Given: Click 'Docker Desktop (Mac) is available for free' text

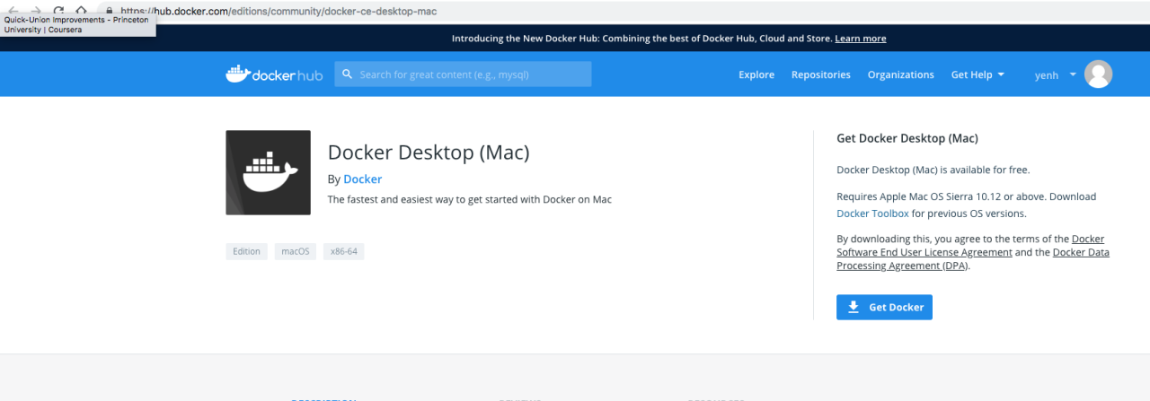Looking at the screenshot, I should pyautogui.click(x=933, y=170).
